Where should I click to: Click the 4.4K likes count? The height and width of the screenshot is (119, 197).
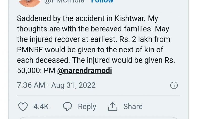41,107
